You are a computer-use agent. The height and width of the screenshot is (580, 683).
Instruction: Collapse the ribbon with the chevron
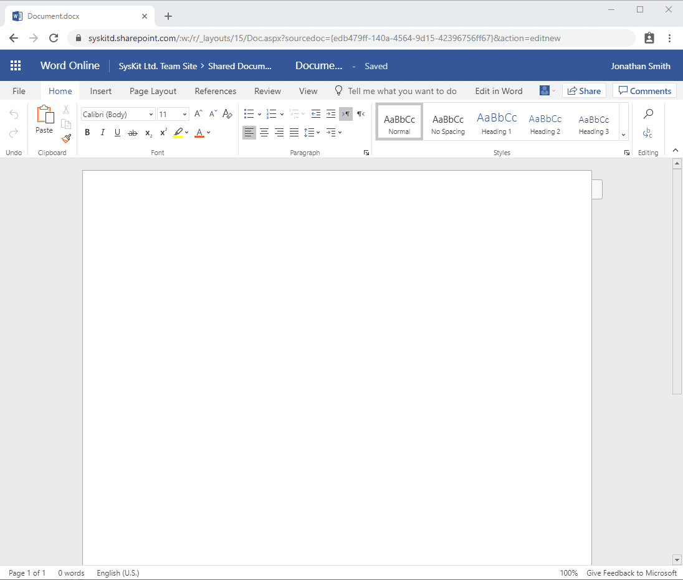click(676, 150)
